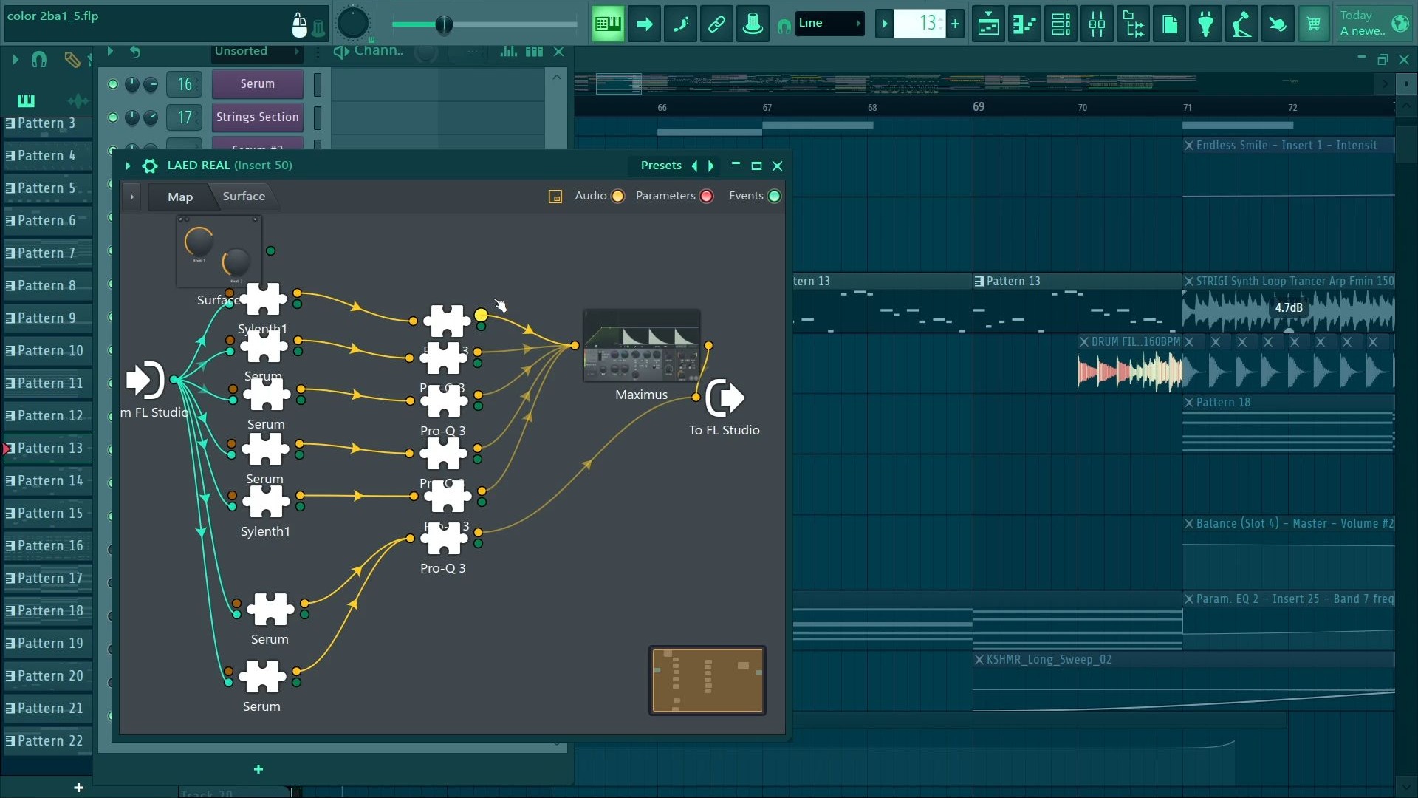Toggle channel rack step/piano view icon
Viewport: 1418px width, 798px height.
[534, 51]
